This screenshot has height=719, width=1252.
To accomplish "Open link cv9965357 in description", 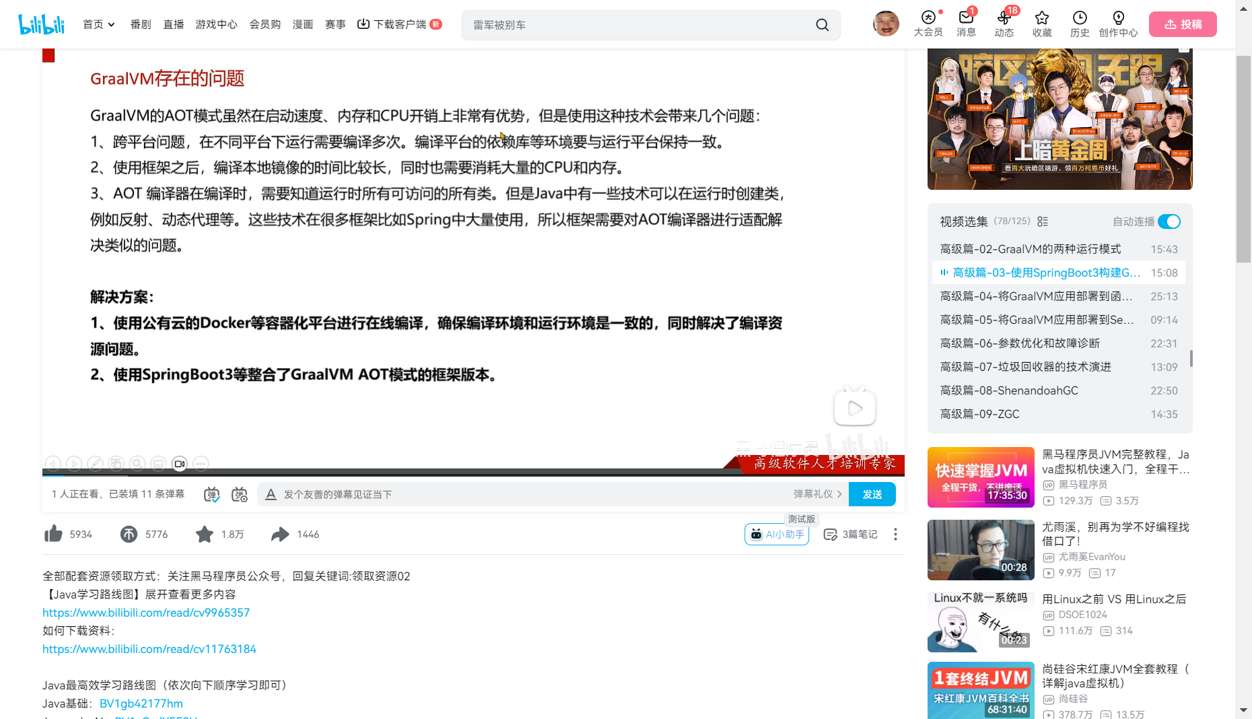I will (146, 613).
